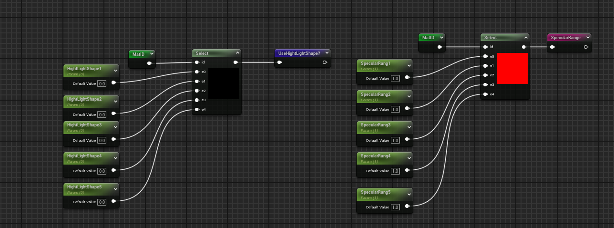Click the UseHightLightShape? input pin
Viewport: 614px width, 228px height.
click(x=279, y=62)
